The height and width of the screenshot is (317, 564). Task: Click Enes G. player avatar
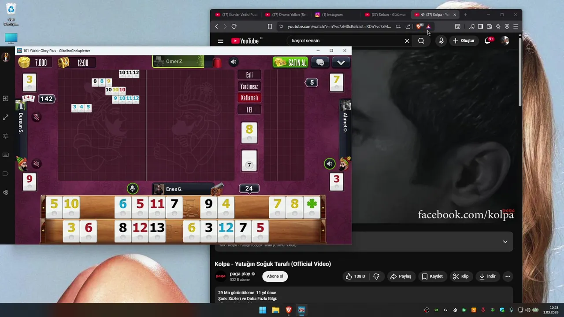[159, 189]
